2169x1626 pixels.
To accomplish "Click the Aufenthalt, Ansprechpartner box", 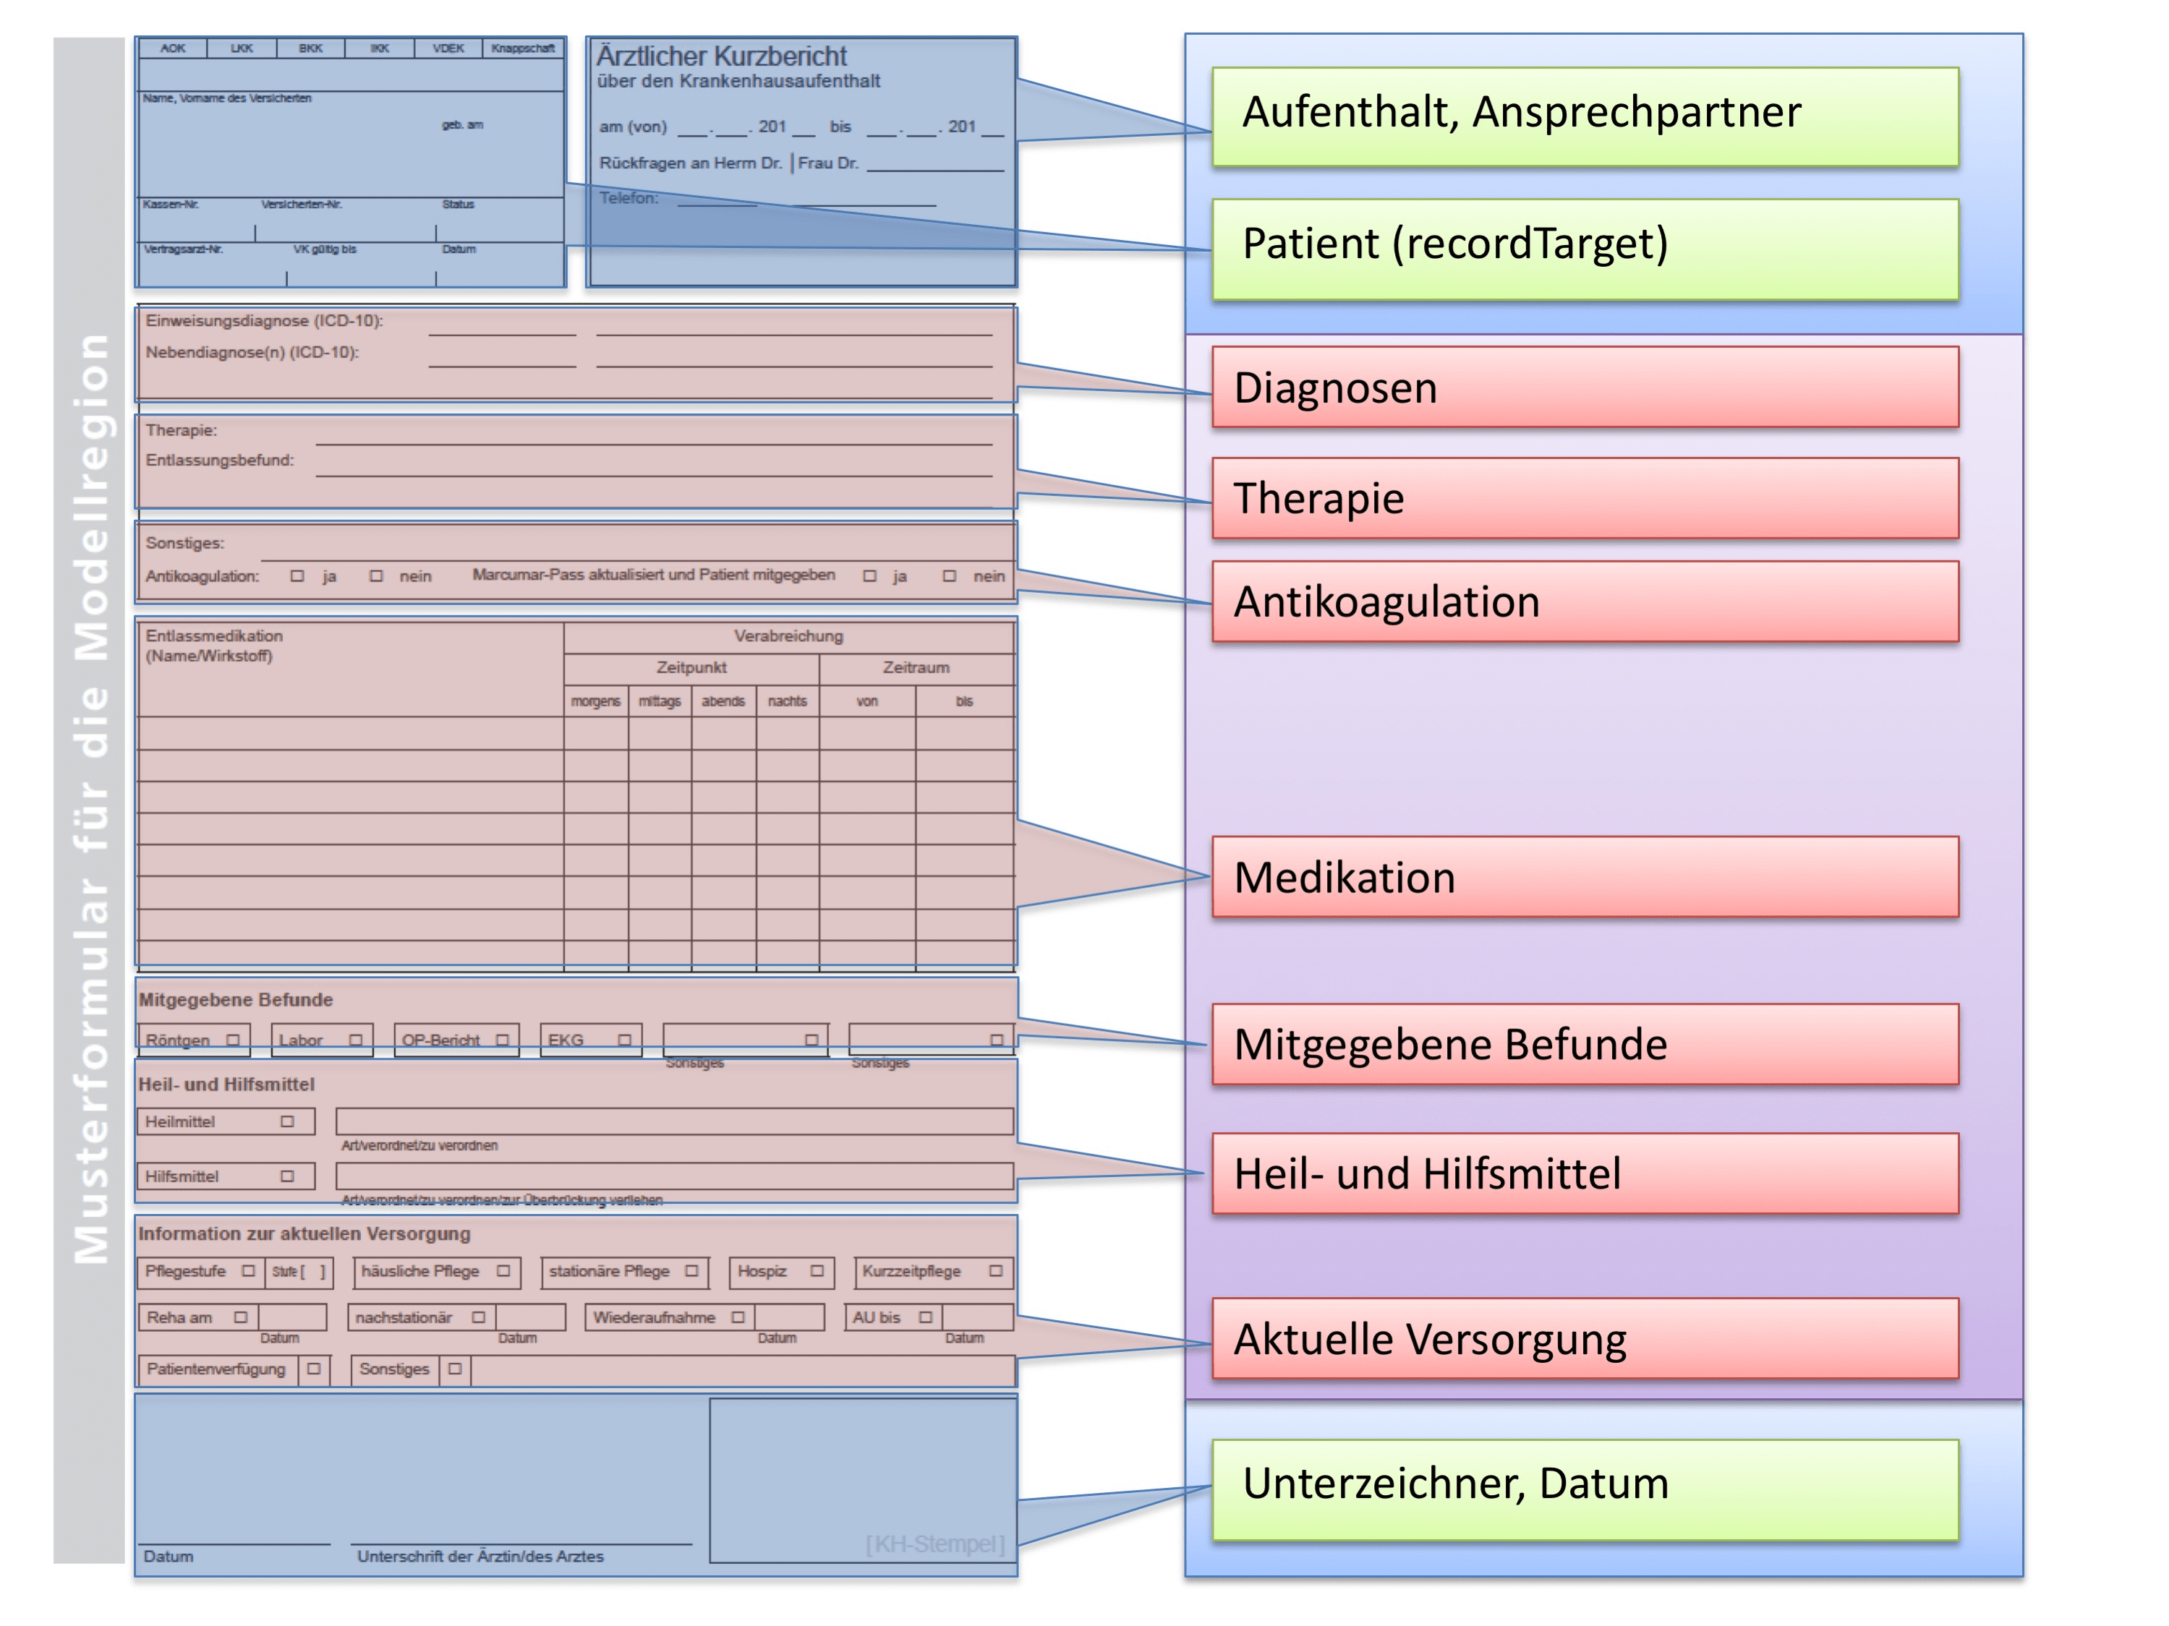I will pos(1585,116).
